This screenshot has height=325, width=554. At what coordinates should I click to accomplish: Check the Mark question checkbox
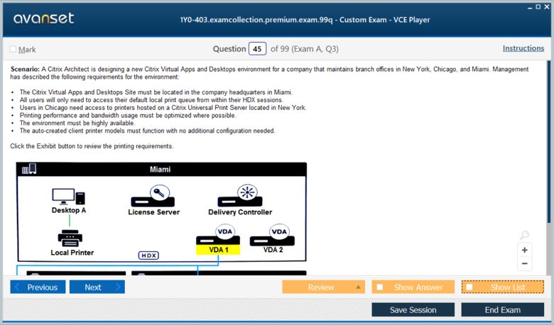pyautogui.click(x=13, y=49)
